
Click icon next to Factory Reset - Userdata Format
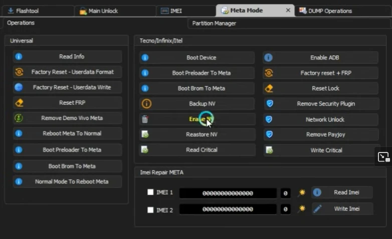[19, 72]
